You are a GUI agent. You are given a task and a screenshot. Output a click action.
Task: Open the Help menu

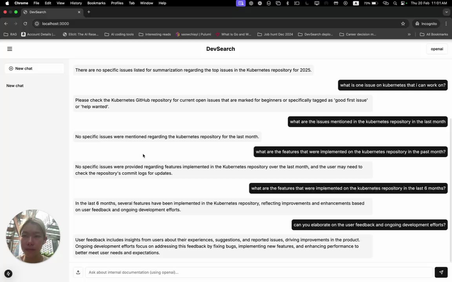[x=162, y=3]
